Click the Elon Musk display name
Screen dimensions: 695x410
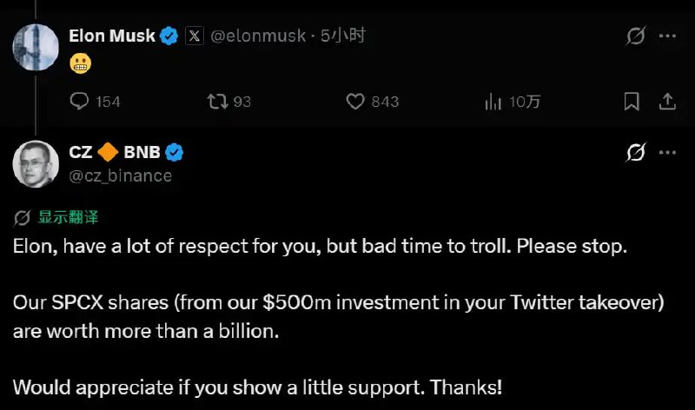[x=112, y=36]
